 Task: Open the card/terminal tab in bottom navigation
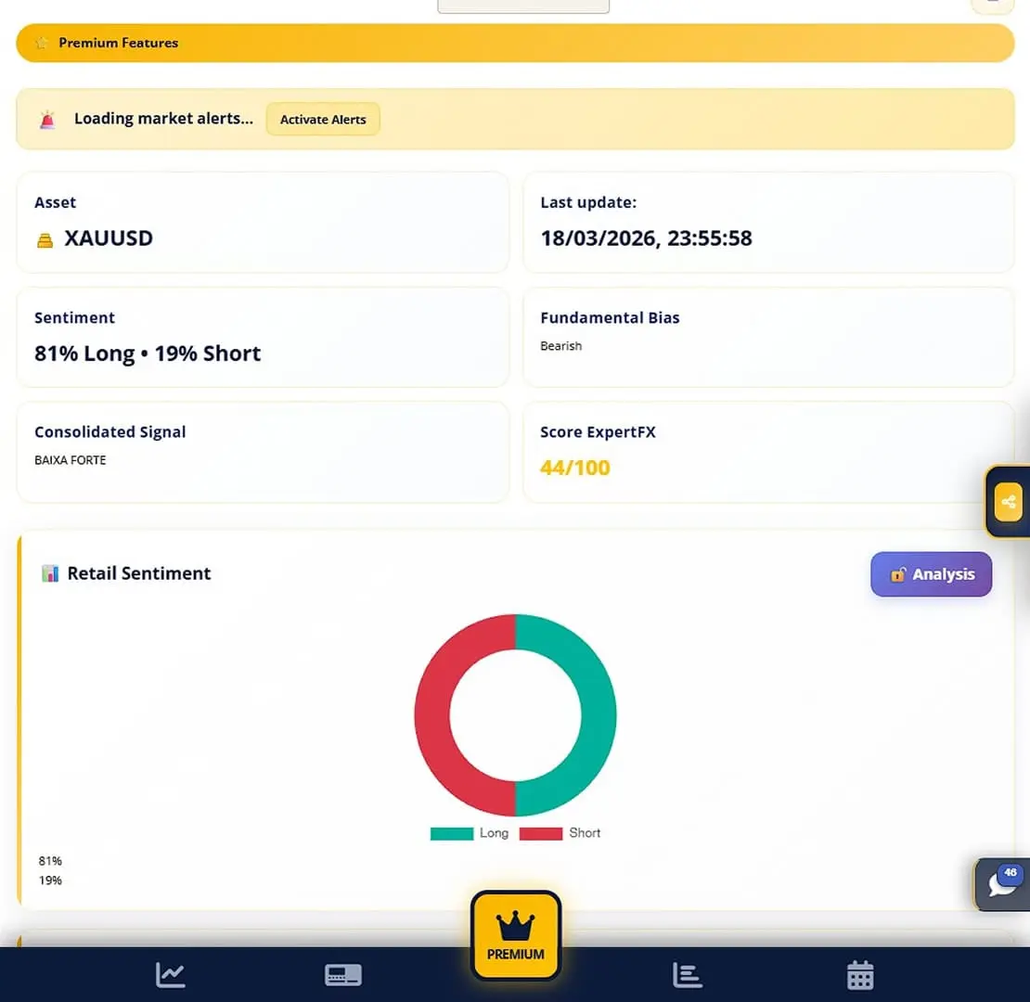[343, 975]
